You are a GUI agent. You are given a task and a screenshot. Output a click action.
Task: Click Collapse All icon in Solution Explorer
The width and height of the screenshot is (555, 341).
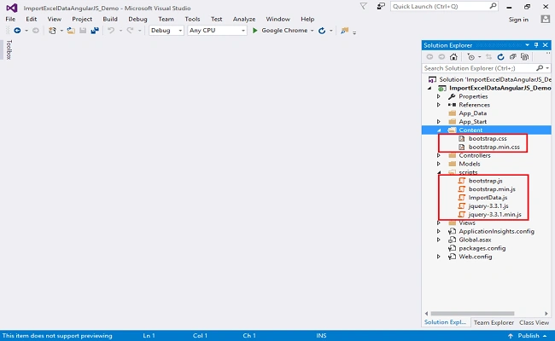(512, 56)
